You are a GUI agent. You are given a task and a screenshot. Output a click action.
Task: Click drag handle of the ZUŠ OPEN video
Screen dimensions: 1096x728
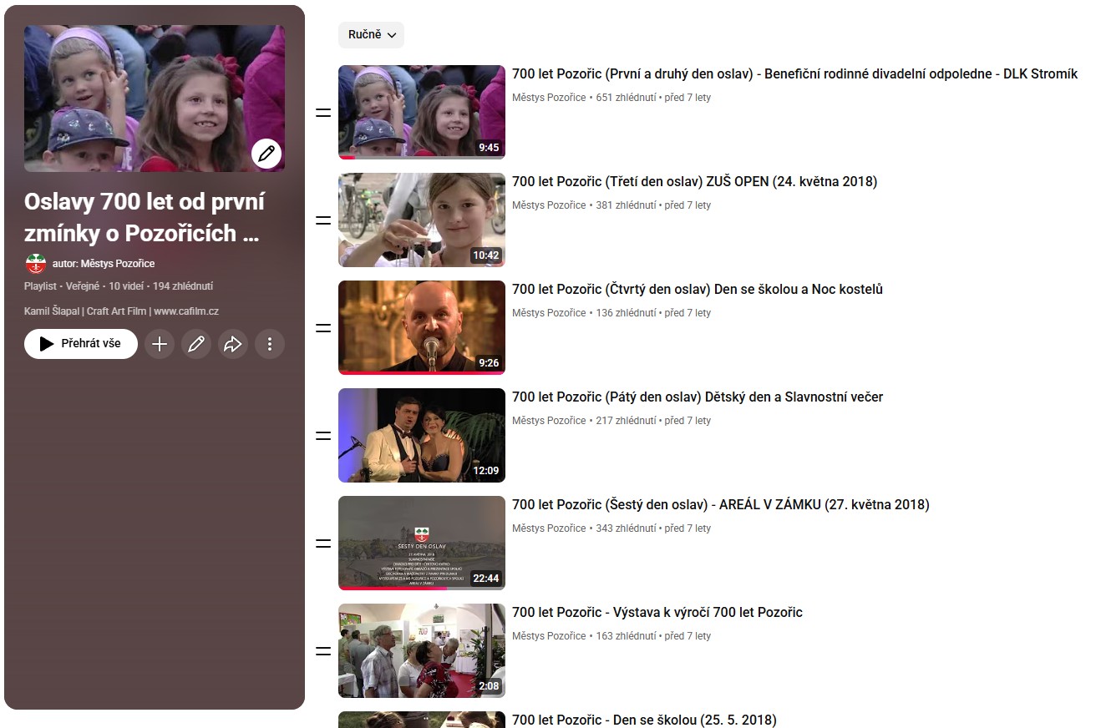(323, 220)
